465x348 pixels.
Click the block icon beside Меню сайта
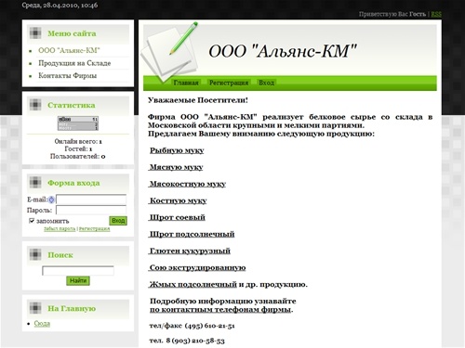(35, 33)
